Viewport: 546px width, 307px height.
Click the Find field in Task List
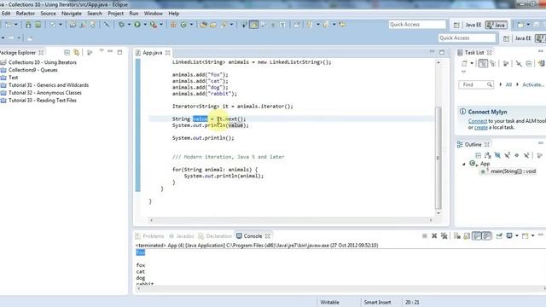(476, 84)
